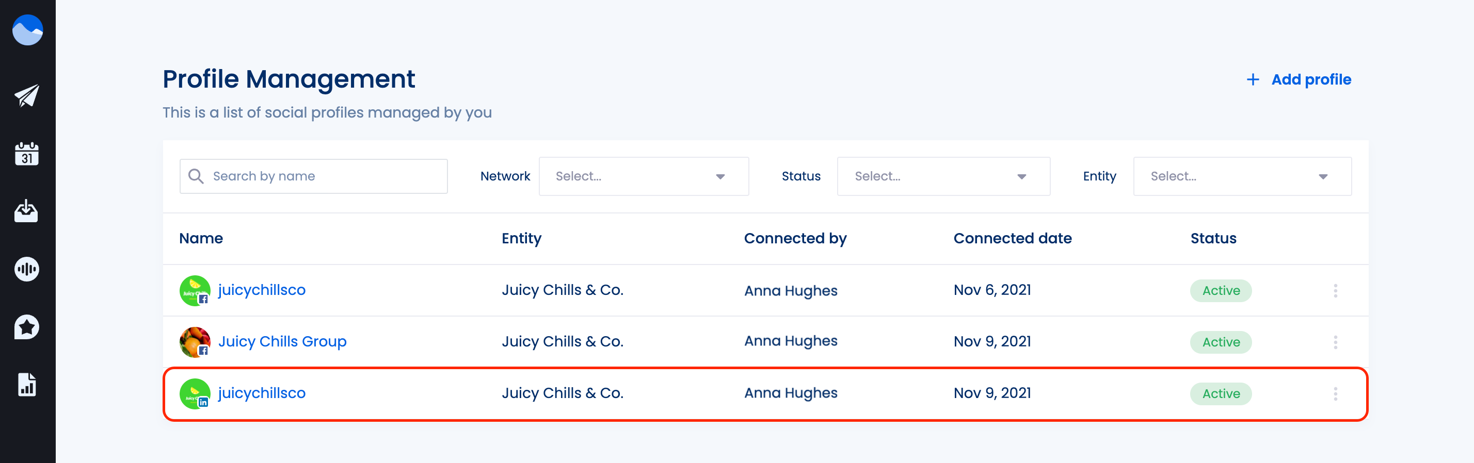Click Active badge for Juicy Chills Group

1221,342
